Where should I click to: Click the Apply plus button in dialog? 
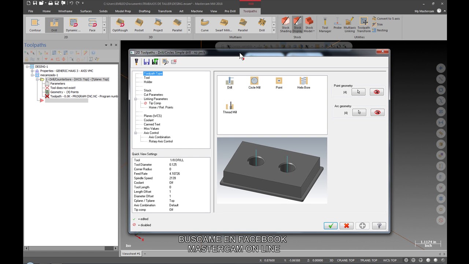tap(362, 226)
